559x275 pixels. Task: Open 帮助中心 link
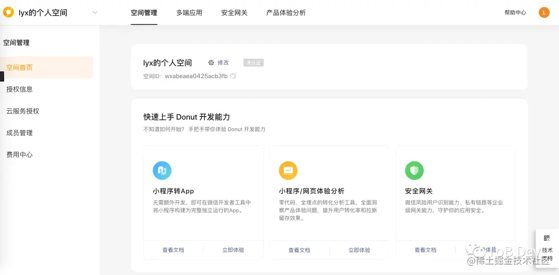(x=515, y=12)
